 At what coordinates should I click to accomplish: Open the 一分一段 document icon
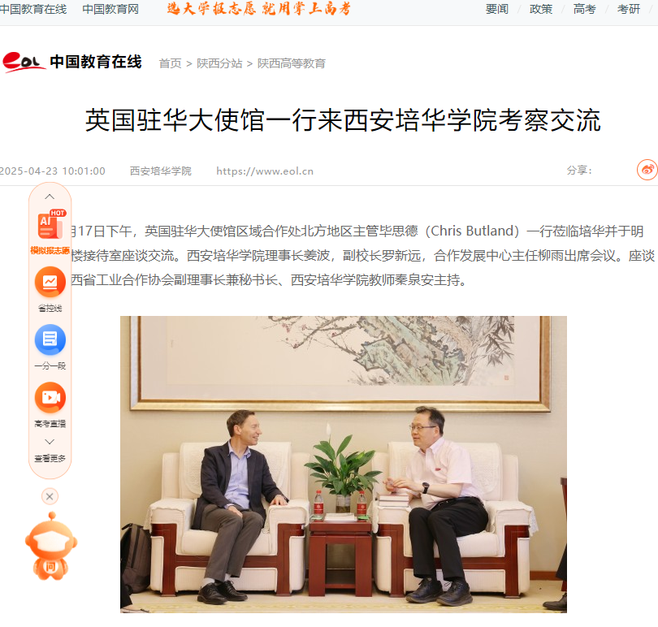pyautogui.click(x=50, y=339)
